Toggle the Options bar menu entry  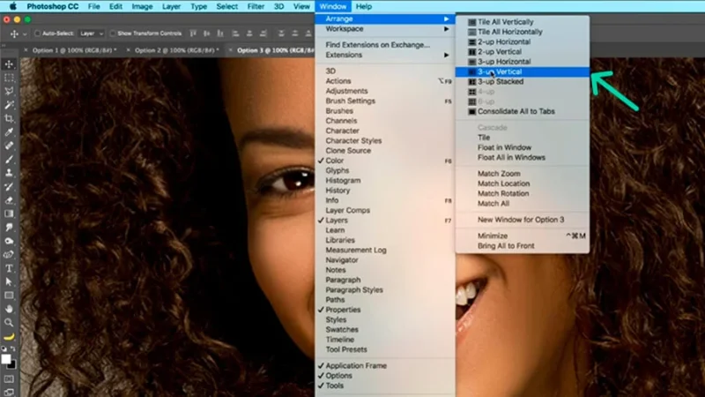click(385, 376)
